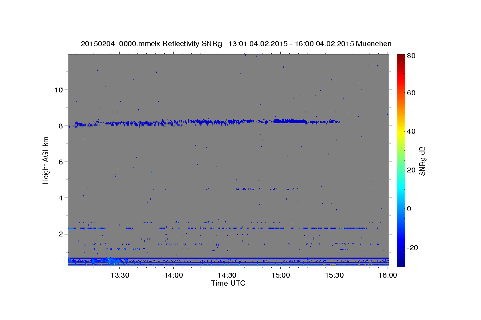
Task: Click the dark red top of the colorbar
Action: (x=401, y=57)
